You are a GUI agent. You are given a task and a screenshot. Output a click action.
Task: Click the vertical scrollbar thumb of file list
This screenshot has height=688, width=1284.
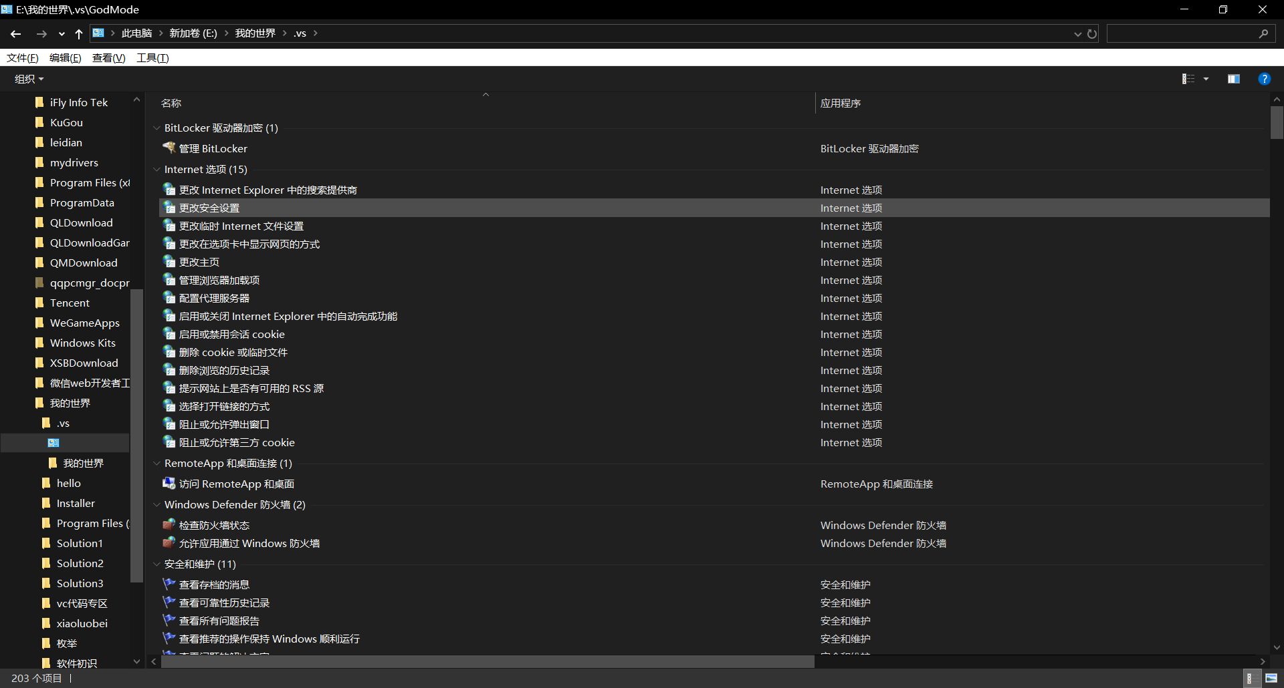coord(1277,122)
